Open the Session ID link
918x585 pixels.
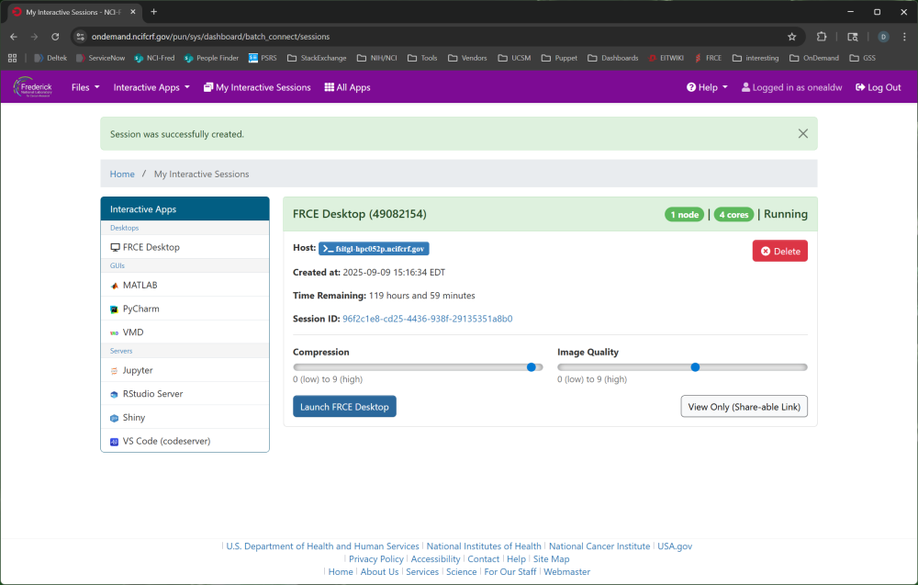point(427,320)
